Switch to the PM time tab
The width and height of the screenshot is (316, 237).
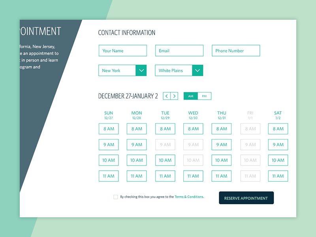click(204, 96)
